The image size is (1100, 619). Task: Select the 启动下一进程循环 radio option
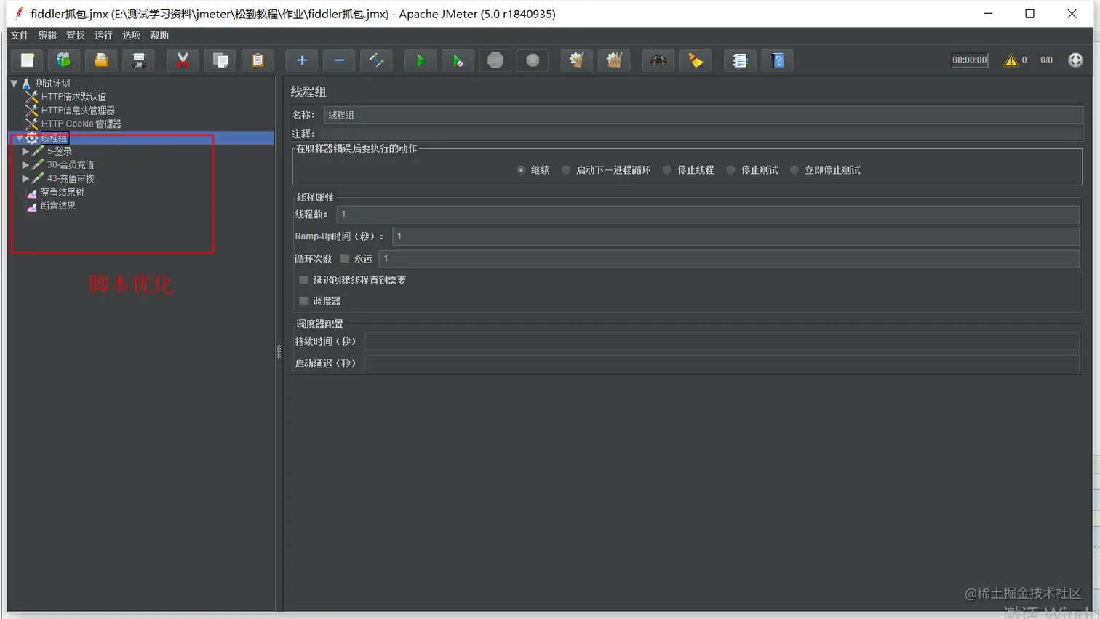click(x=566, y=170)
